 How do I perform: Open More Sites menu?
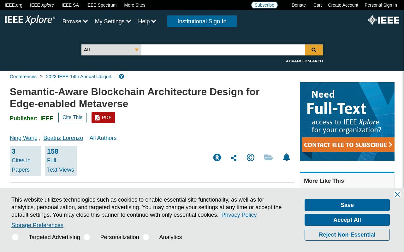click(135, 5)
